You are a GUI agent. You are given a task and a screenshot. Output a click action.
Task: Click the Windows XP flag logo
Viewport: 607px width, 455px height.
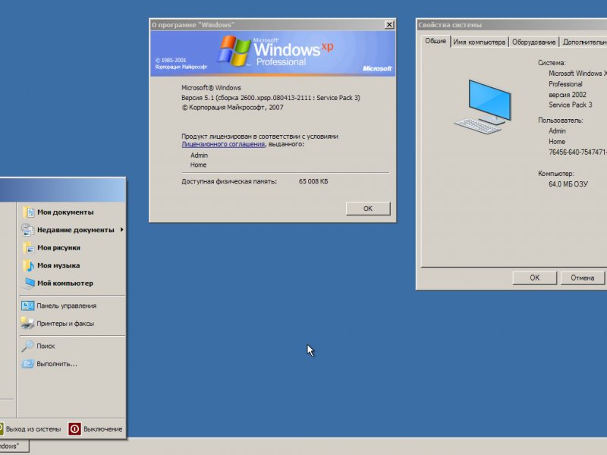coord(234,51)
